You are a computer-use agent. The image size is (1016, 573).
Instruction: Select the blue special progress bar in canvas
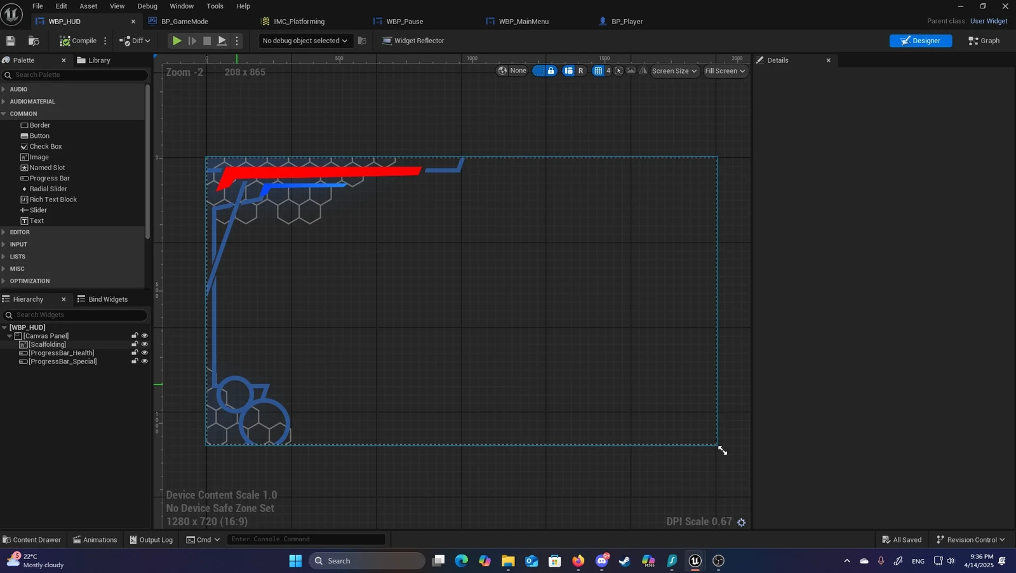pyautogui.click(x=304, y=187)
